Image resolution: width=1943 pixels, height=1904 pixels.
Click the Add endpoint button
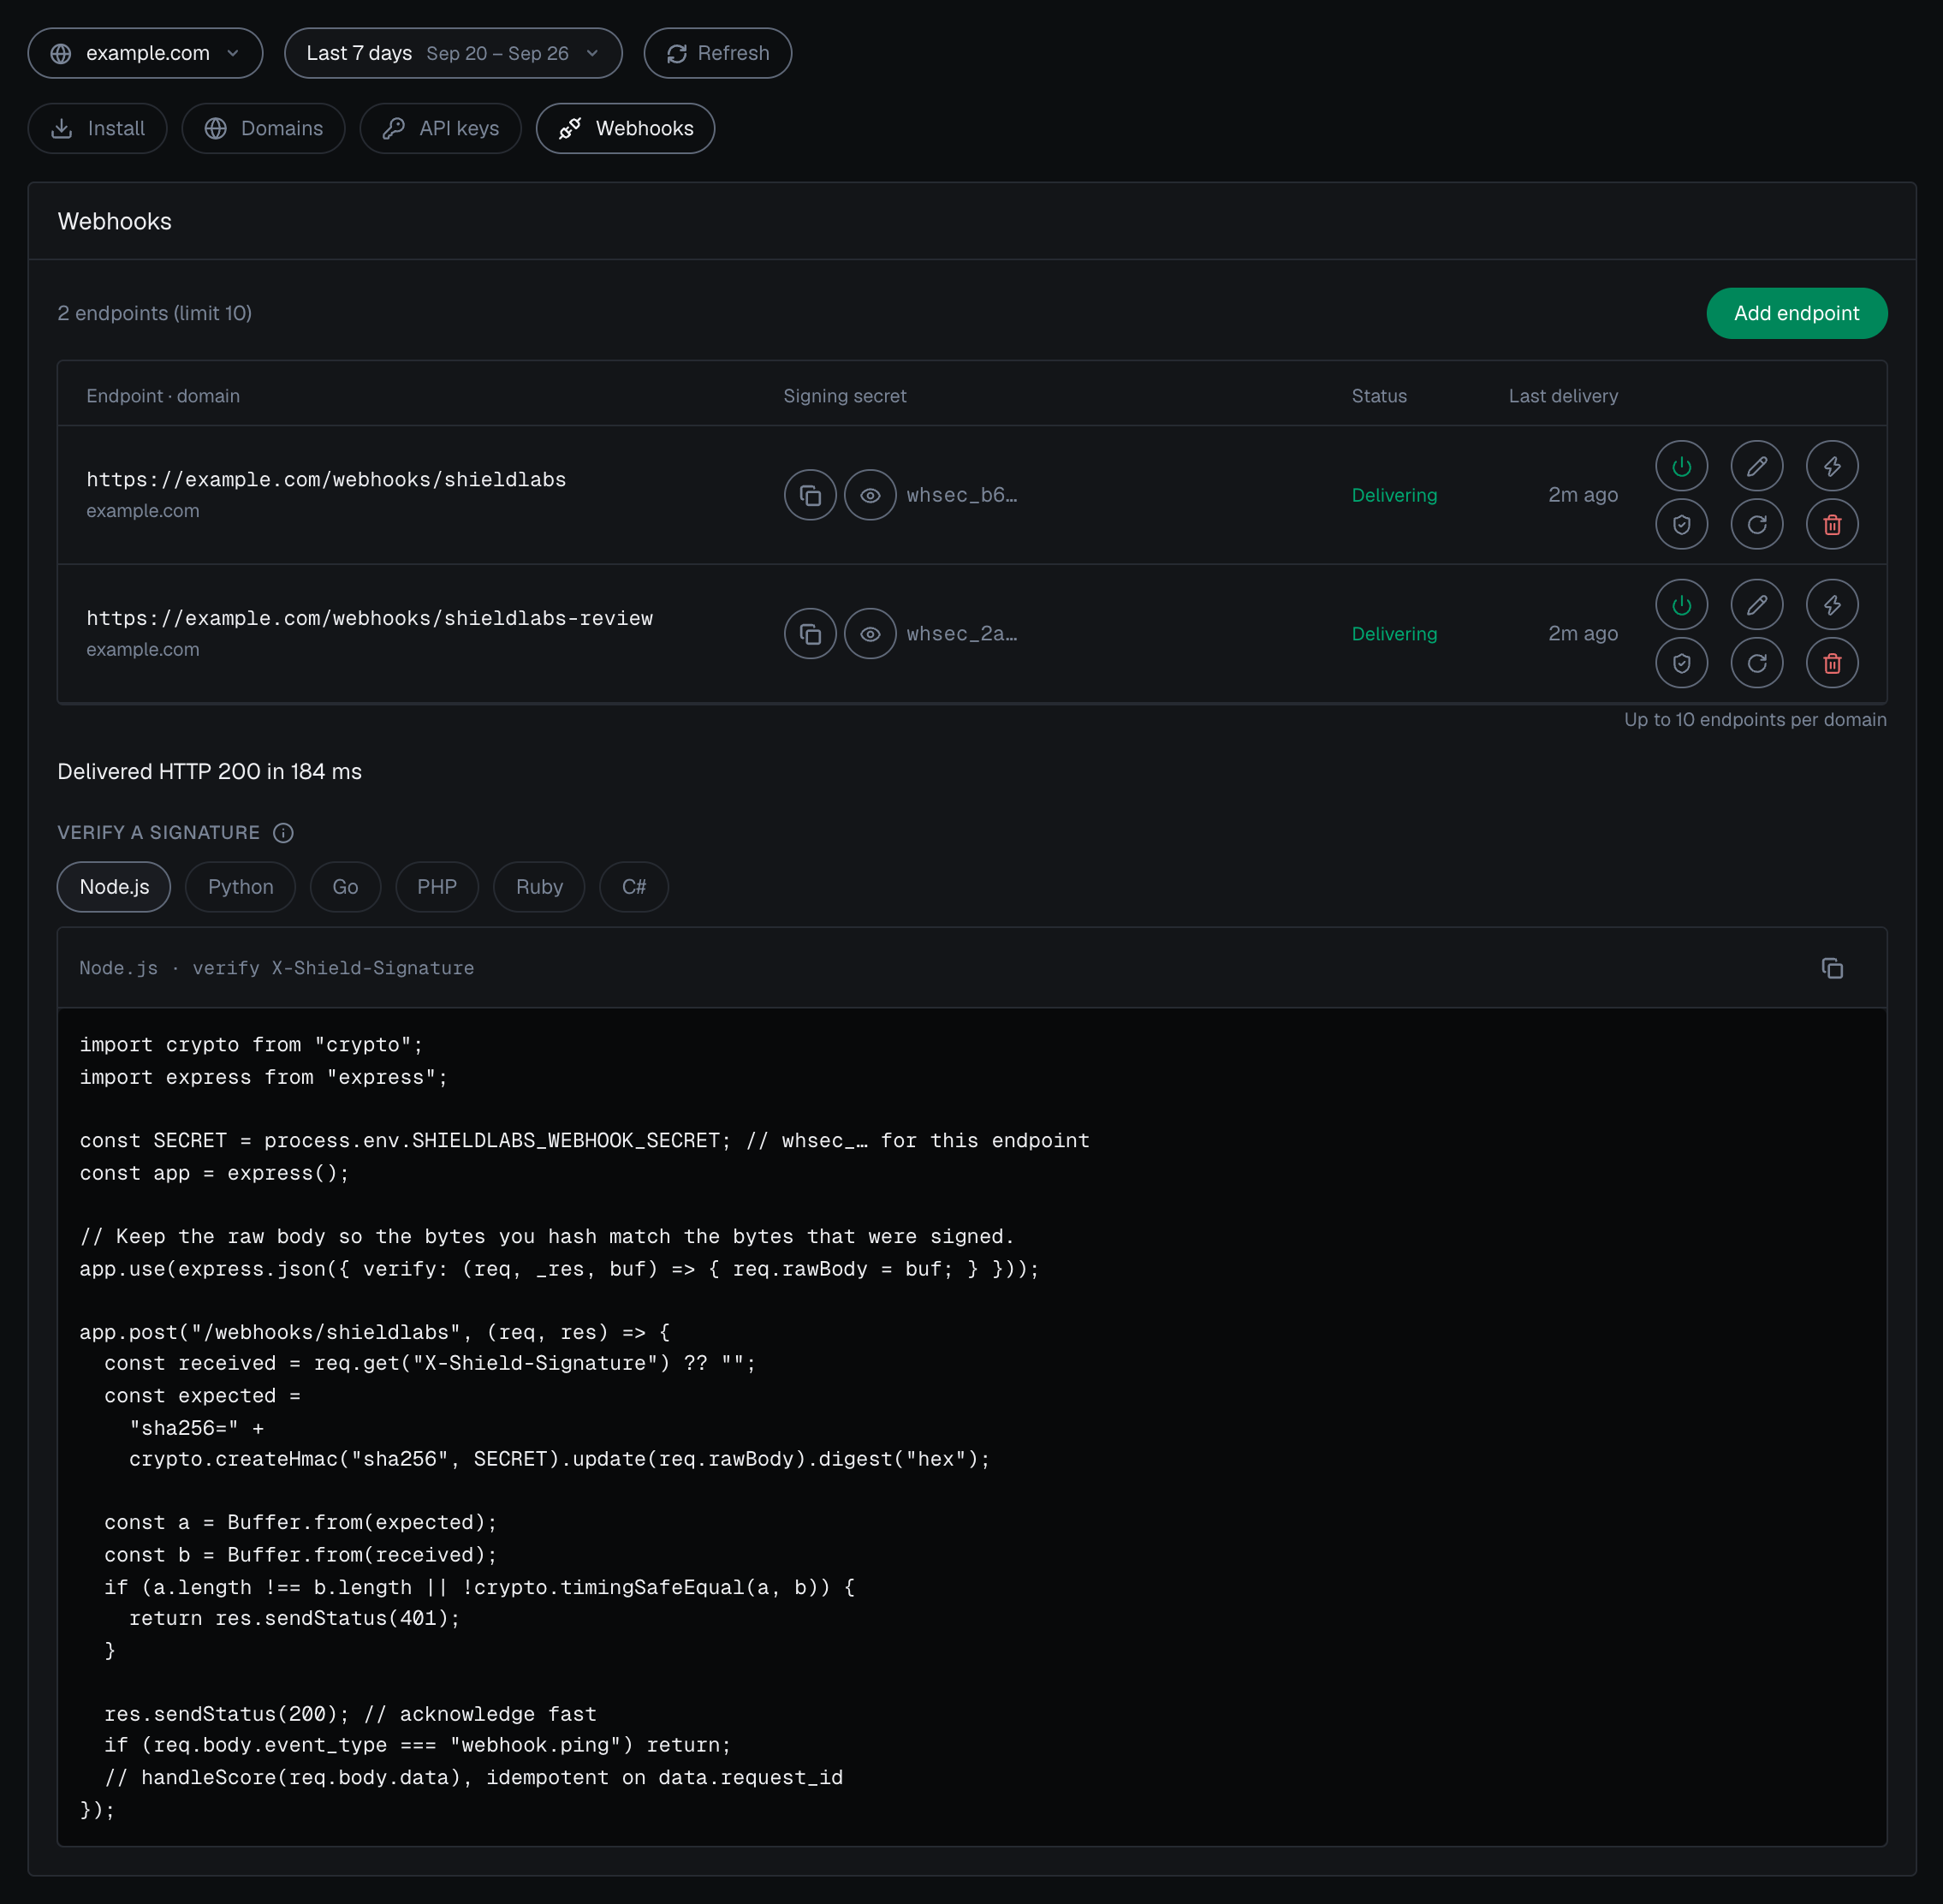1796,313
